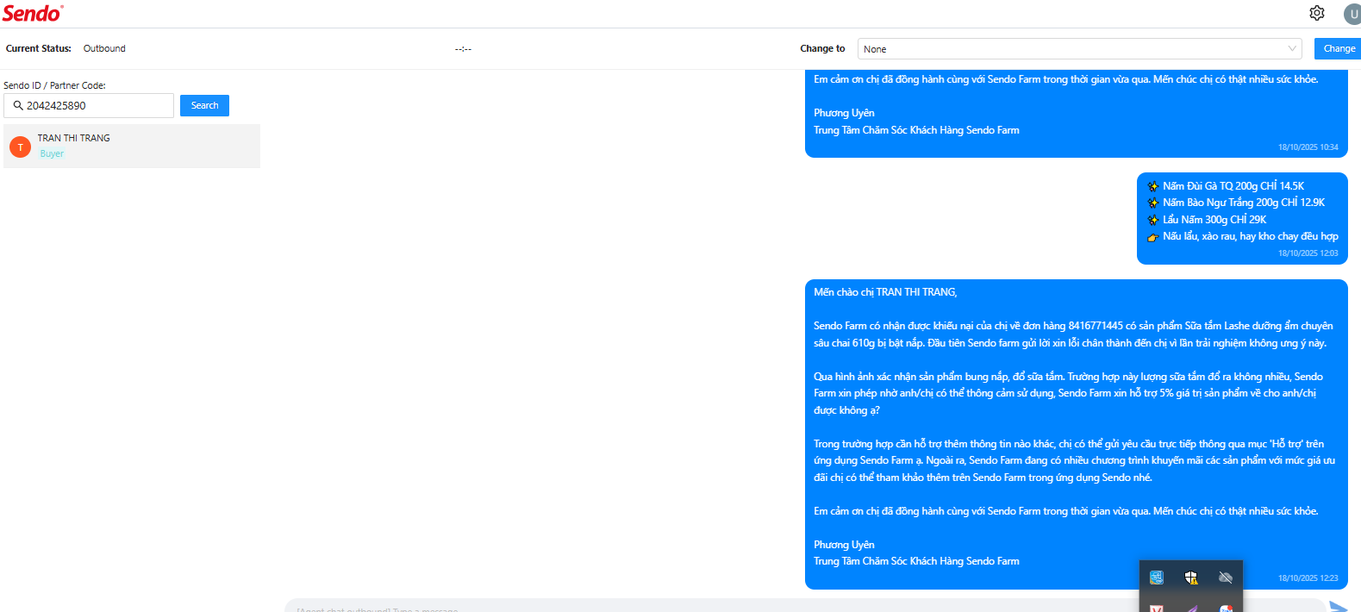Click the timestamp 18/10/2025 12:03
The height and width of the screenshot is (612, 1361).
pyautogui.click(x=1308, y=253)
